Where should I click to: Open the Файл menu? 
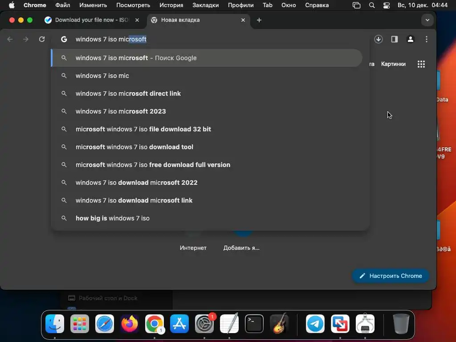tap(62, 5)
